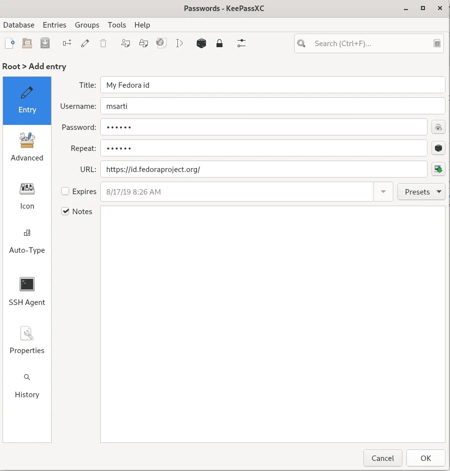Enable the Expires checkbox
The width and height of the screenshot is (450, 471).
[65, 191]
